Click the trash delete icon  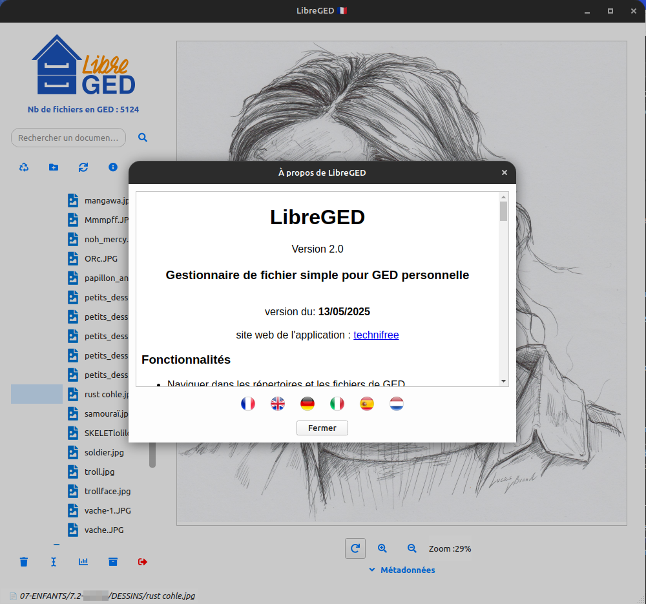[24, 562]
